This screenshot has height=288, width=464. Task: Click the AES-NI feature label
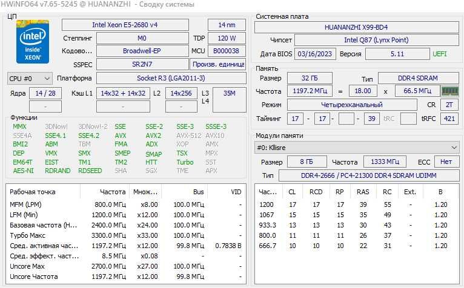click(x=24, y=171)
